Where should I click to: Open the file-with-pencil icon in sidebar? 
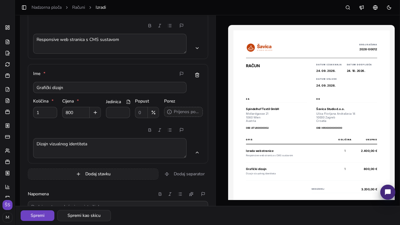coord(7,53)
